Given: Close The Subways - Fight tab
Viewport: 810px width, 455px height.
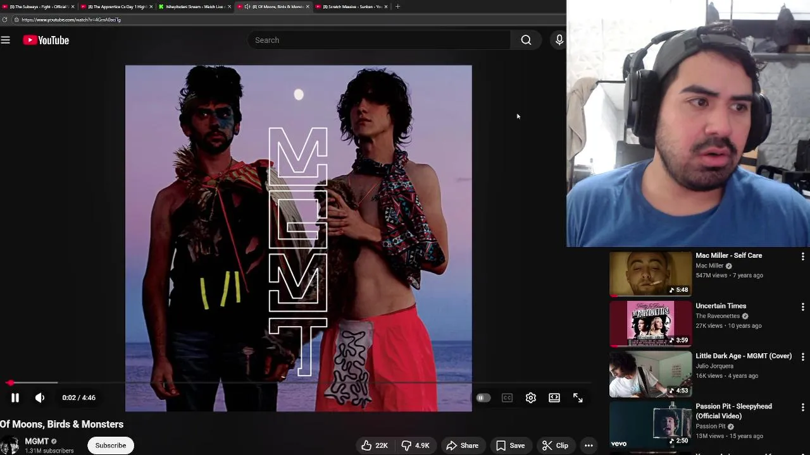Looking at the screenshot, I should click(73, 6).
